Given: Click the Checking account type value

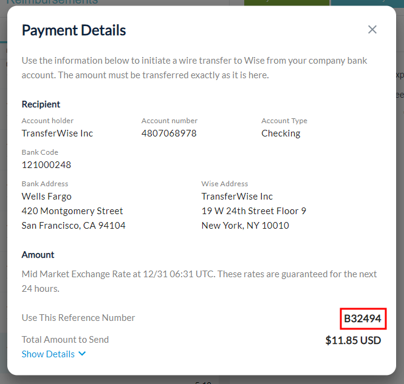Looking at the screenshot, I should [281, 133].
